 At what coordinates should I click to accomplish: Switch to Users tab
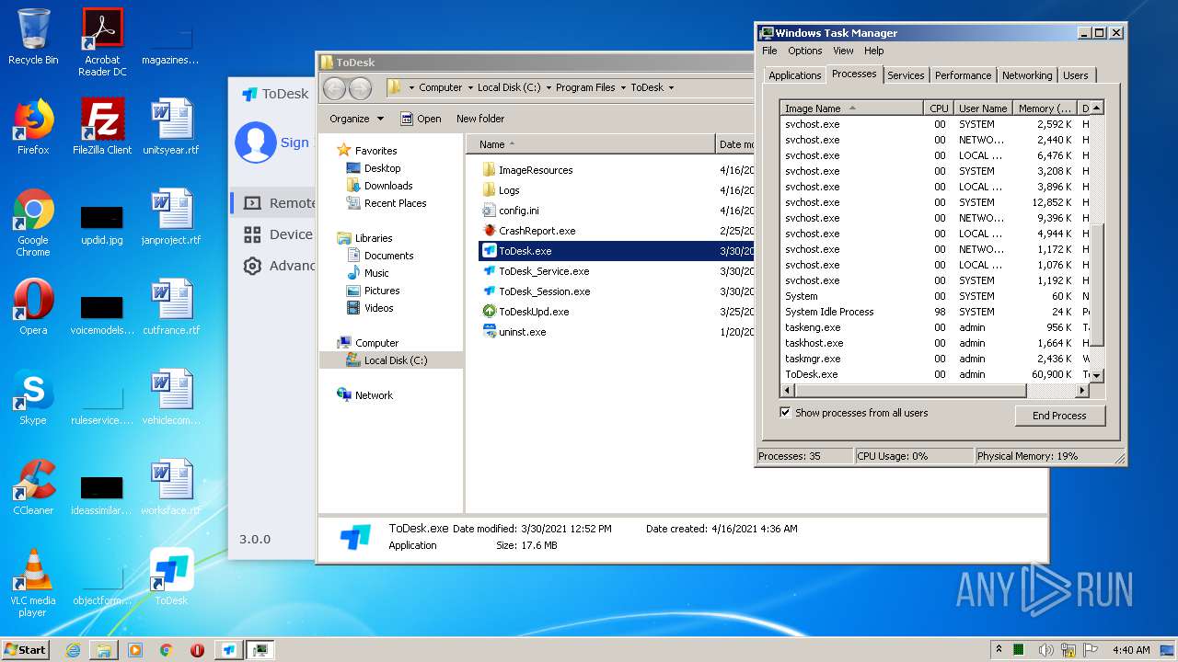(1076, 75)
